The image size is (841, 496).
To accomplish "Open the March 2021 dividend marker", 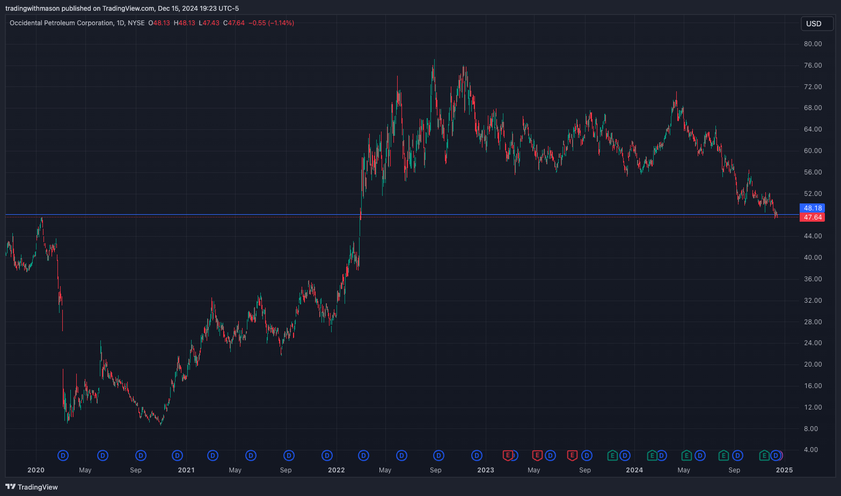I will pyautogui.click(x=213, y=456).
